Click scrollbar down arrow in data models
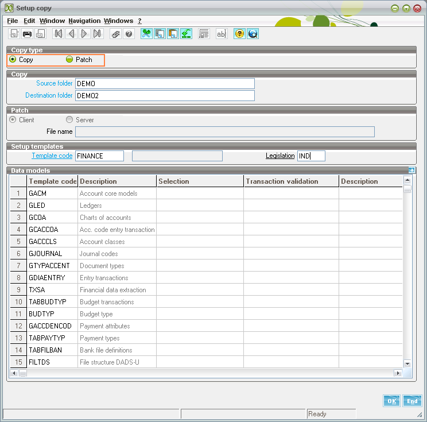 [407, 363]
